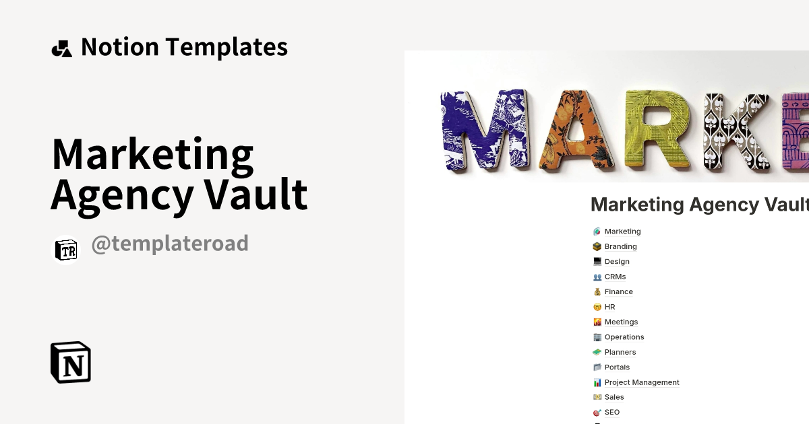Screen dimensions: 809x424
Task: Click the Marketing chart emoji icon
Action: [x=597, y=231]
